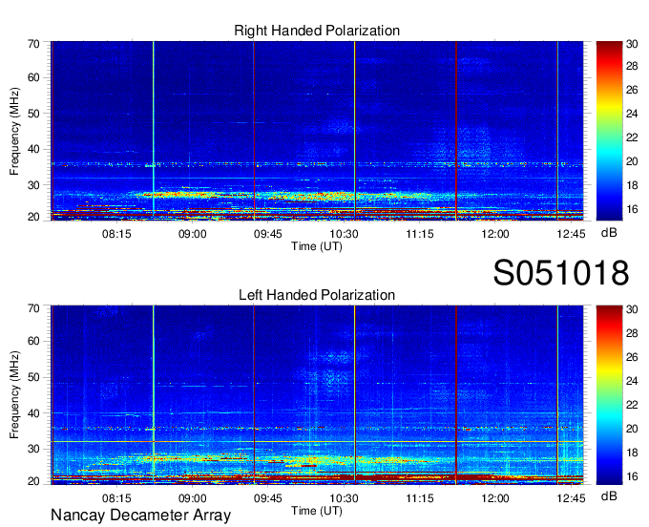The height and width of the screenshot is (527, 649).
Task: Click 18 dB tick on Right Handed color bar
Action: (x=632, y=185)
